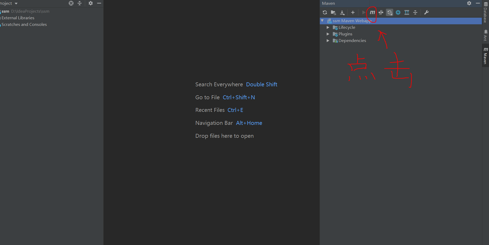Open the Maven tool window from the sidebar
489x245 pixels.
pyautogui.click(x=486, y=55)
